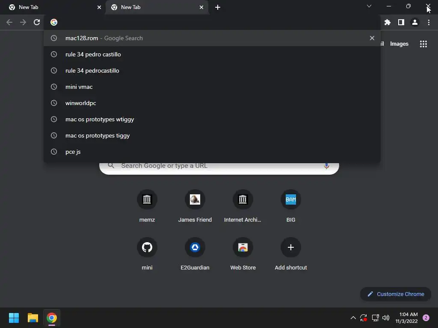
Task: Open the Extensions puzzle icon
Action: pos(388,22)
